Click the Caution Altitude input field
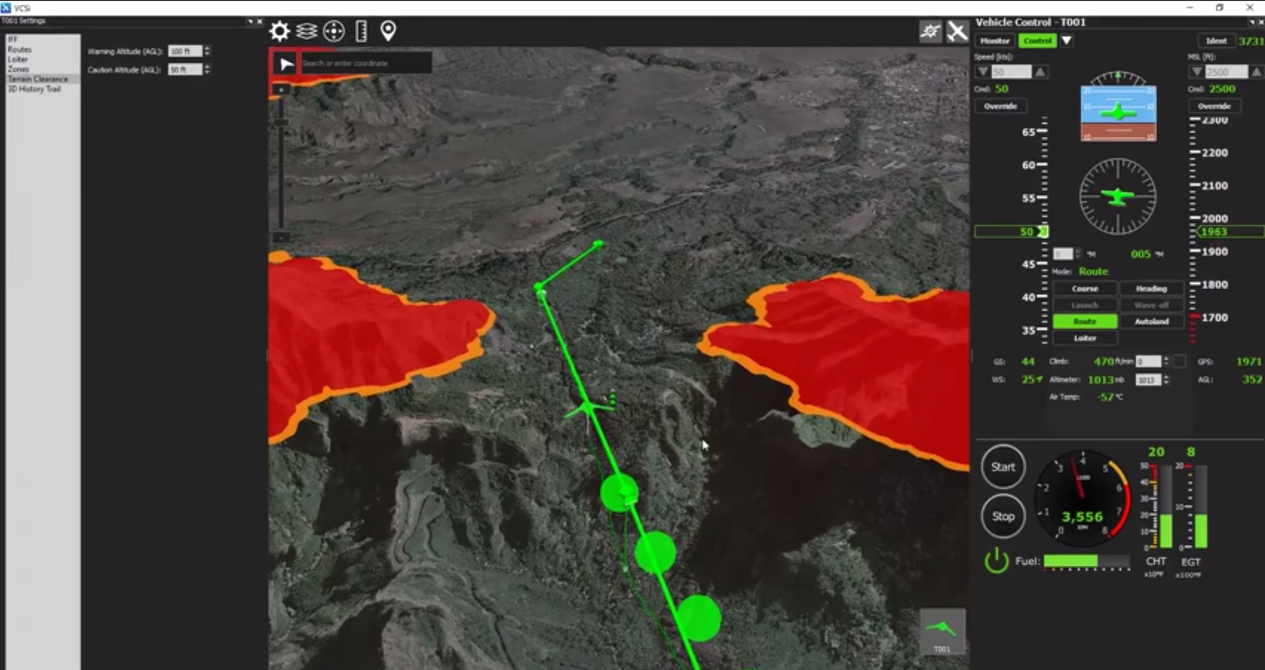The width and height of the screenshot is (1265, 670). 185,70
